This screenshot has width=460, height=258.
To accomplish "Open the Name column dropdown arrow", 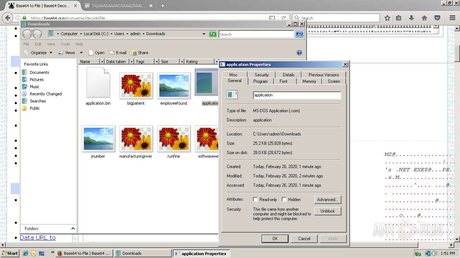I will click(x=102, y=62).
